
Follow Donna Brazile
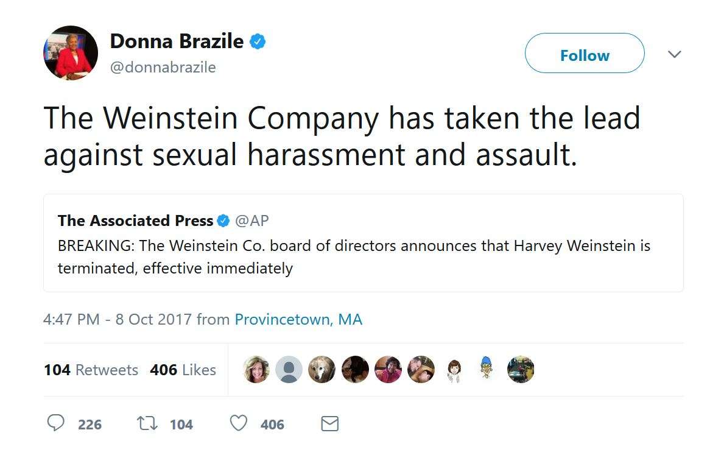pyautogui.click(x=584, y=55)
